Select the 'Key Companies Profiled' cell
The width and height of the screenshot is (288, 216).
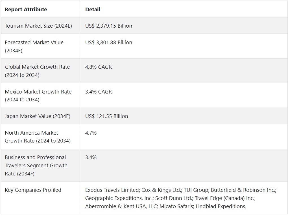click(33, 190)
